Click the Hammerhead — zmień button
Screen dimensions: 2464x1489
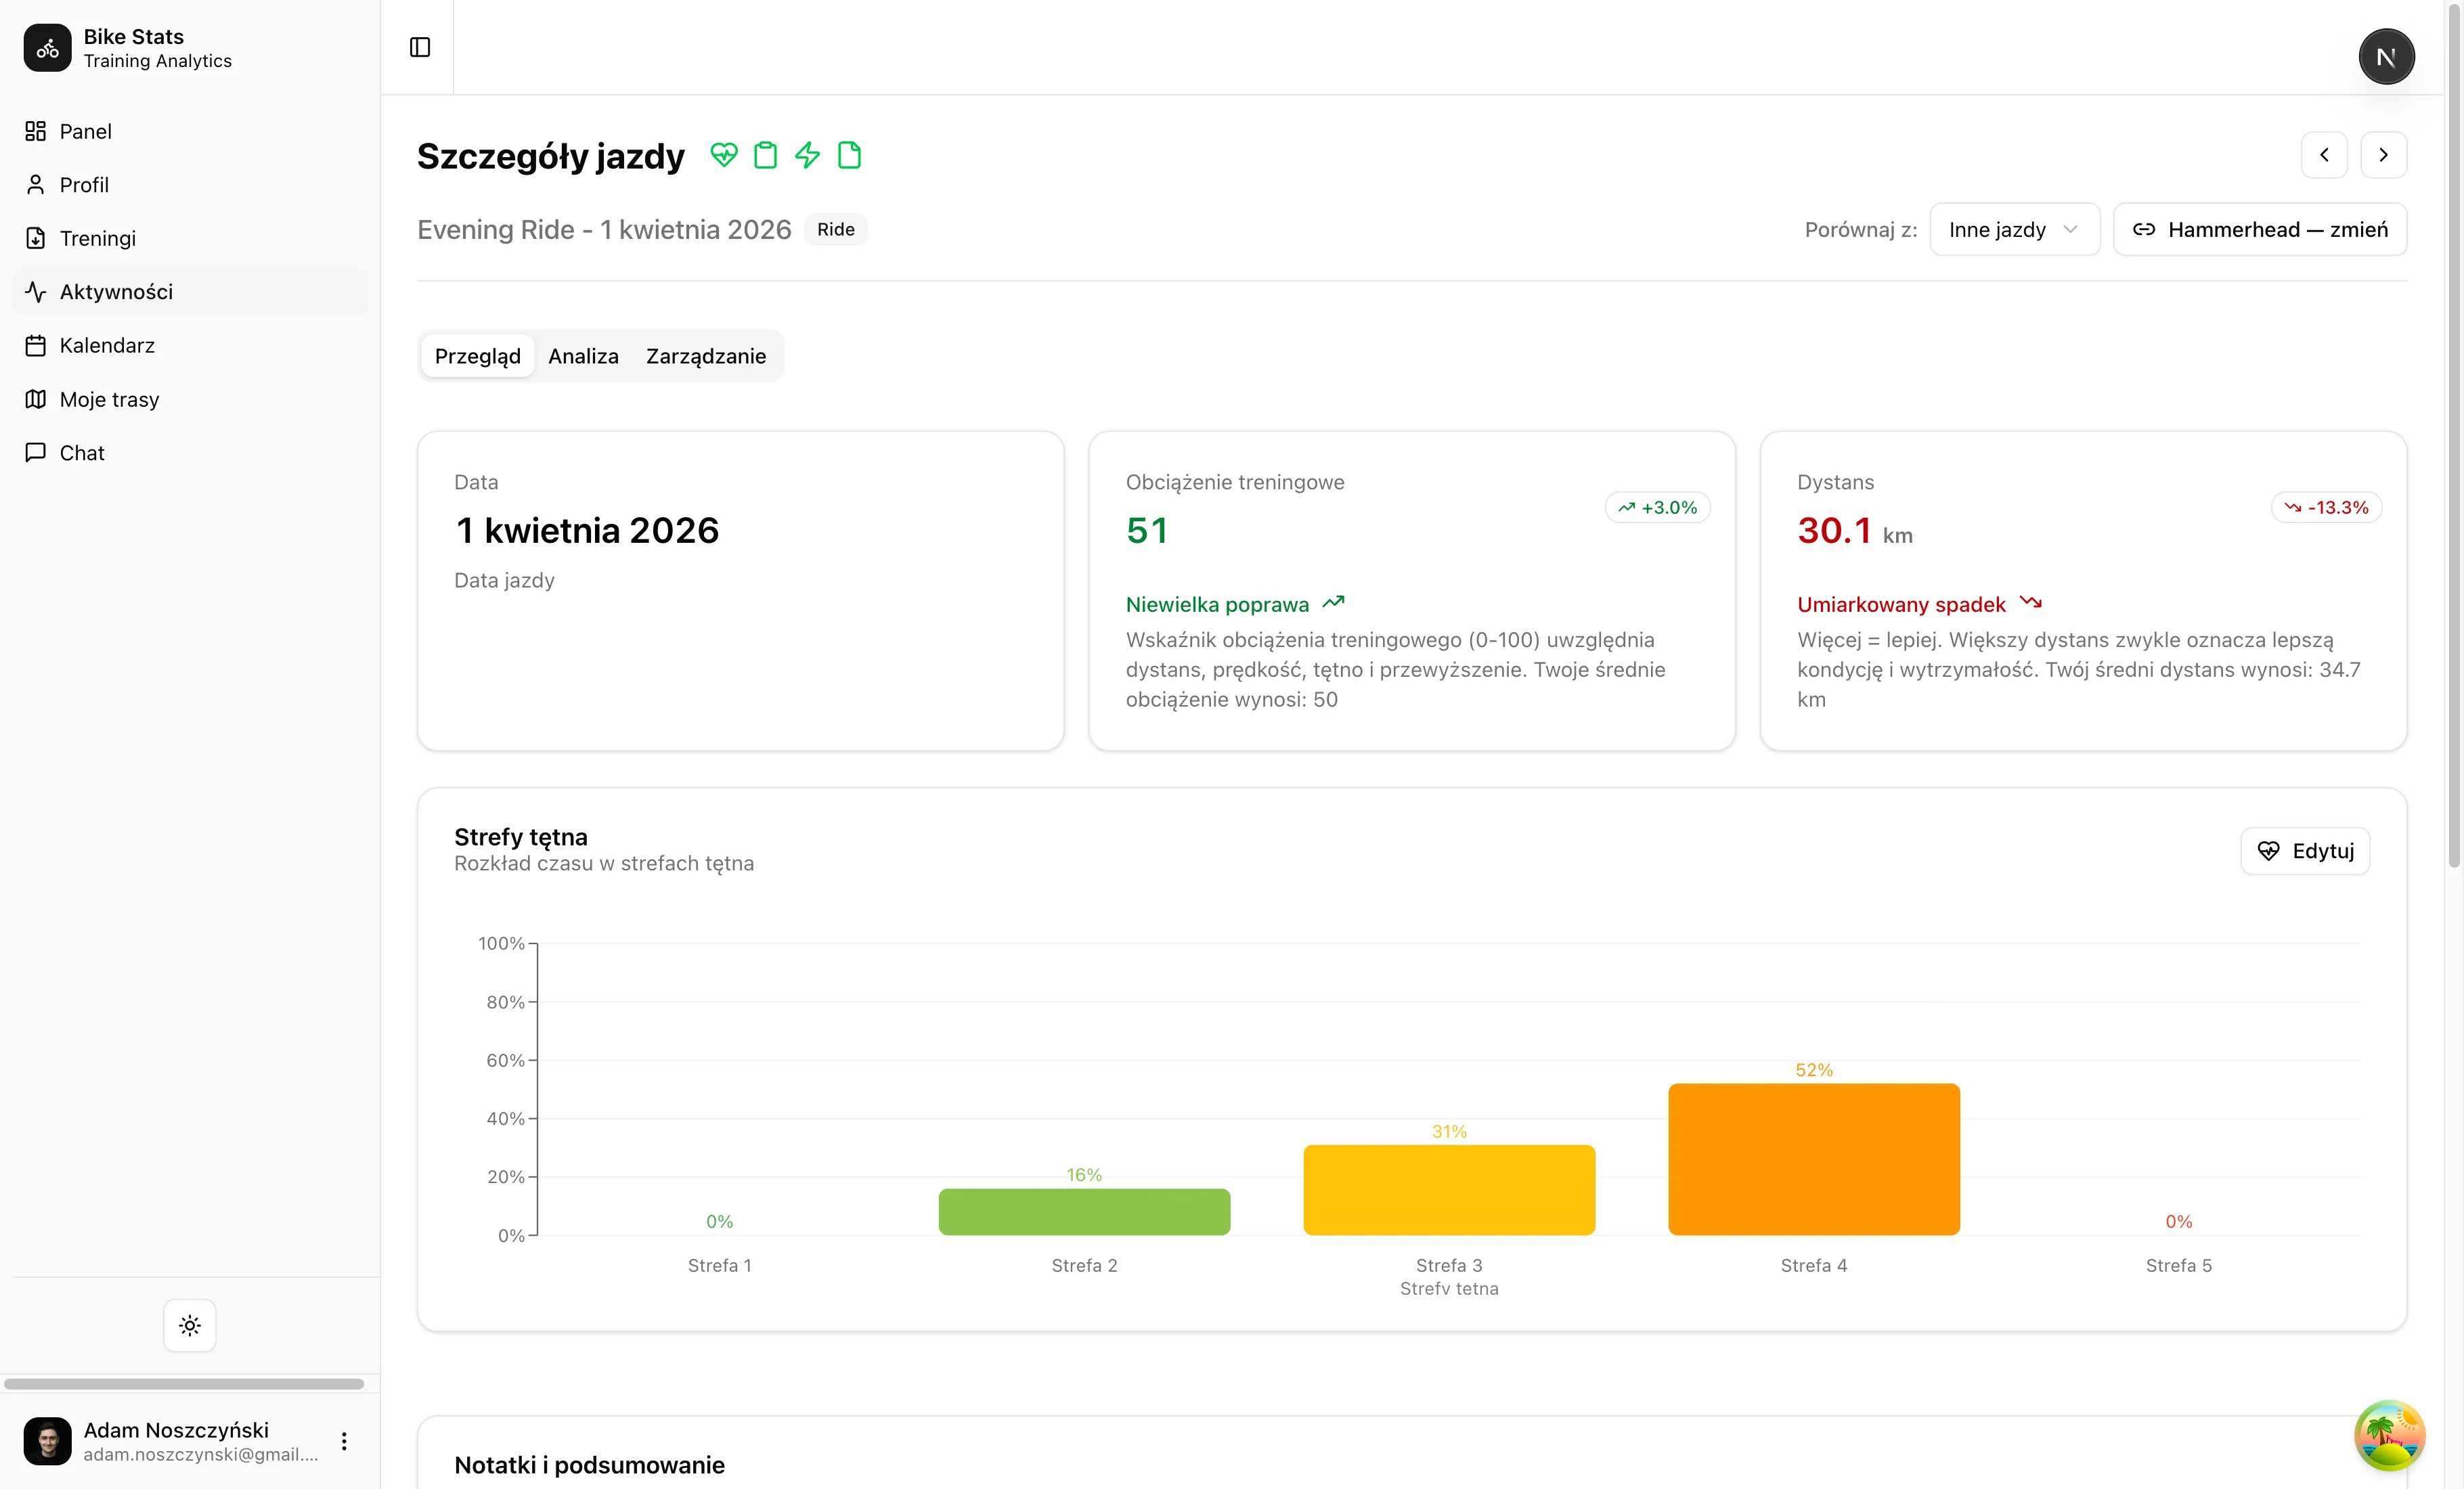click(2260, 230)
